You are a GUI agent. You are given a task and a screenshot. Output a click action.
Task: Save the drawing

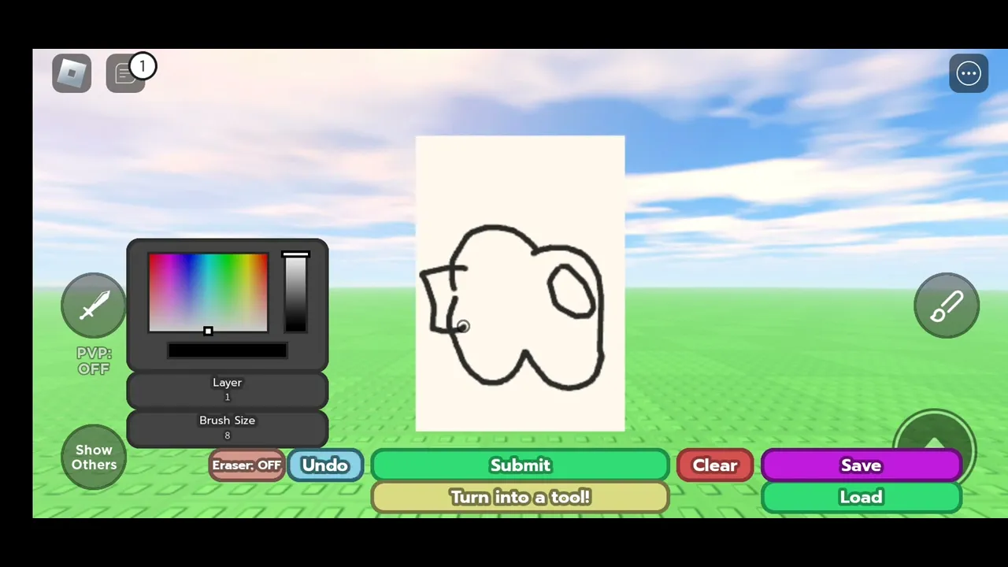click(862, 465)
